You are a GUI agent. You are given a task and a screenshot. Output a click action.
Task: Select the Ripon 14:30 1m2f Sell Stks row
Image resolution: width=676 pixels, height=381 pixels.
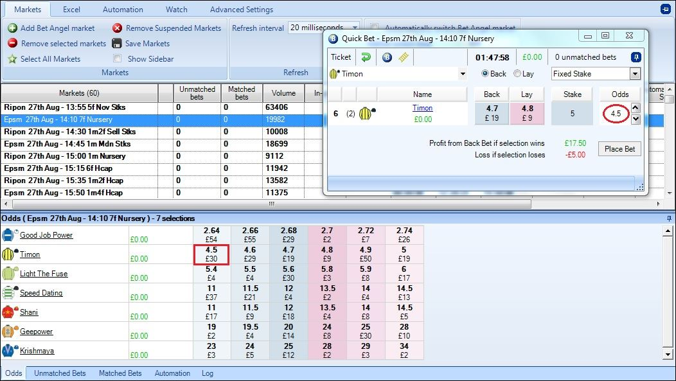pyautogui.click(x=163, y=132)
